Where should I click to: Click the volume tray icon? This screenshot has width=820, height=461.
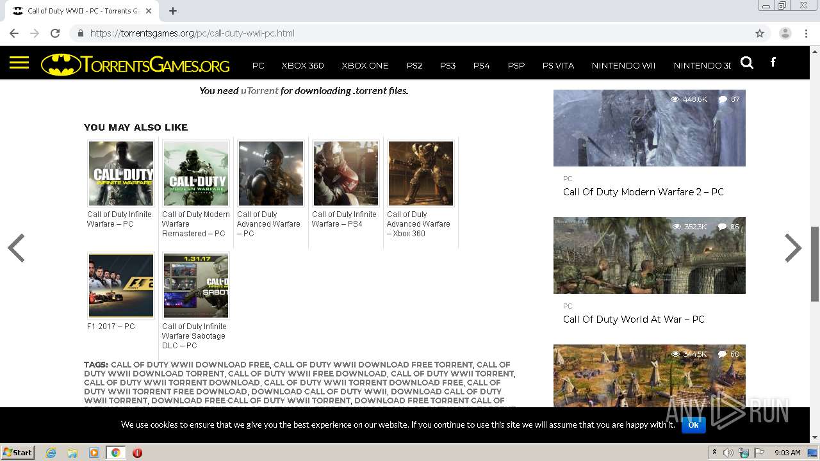728,453
